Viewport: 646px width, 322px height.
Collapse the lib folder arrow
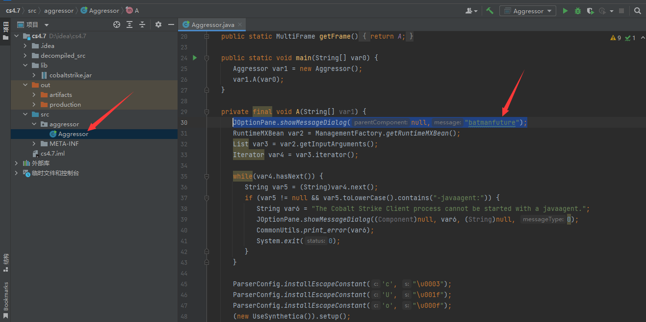[26, 65]
